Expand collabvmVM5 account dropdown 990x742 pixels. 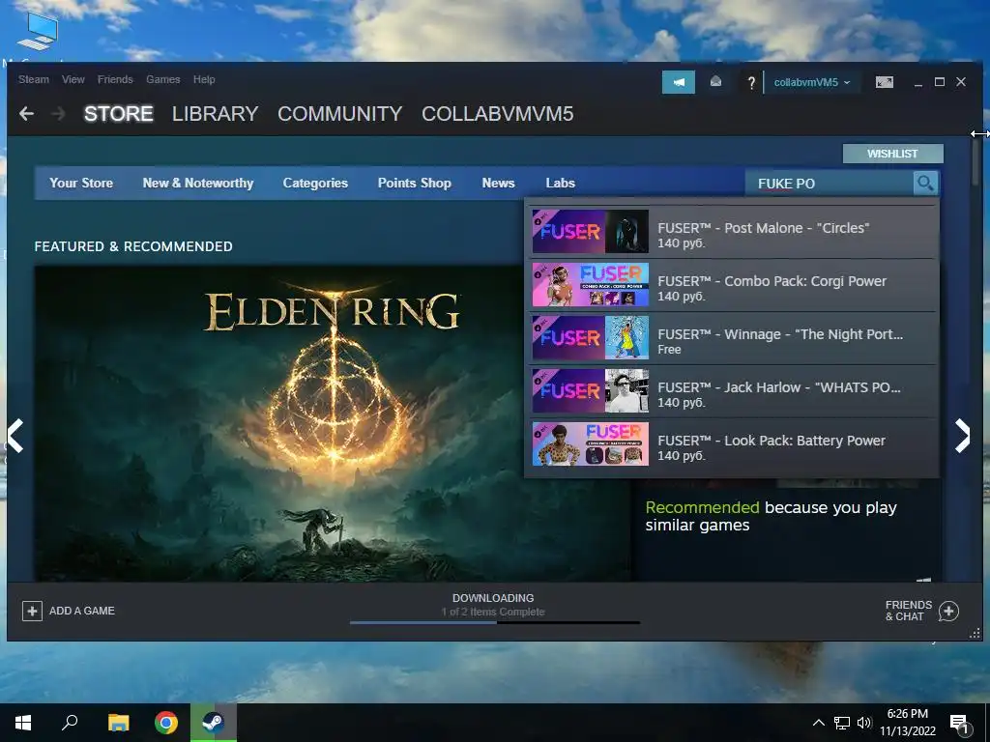pyautogui.click(x=812, y=83)
